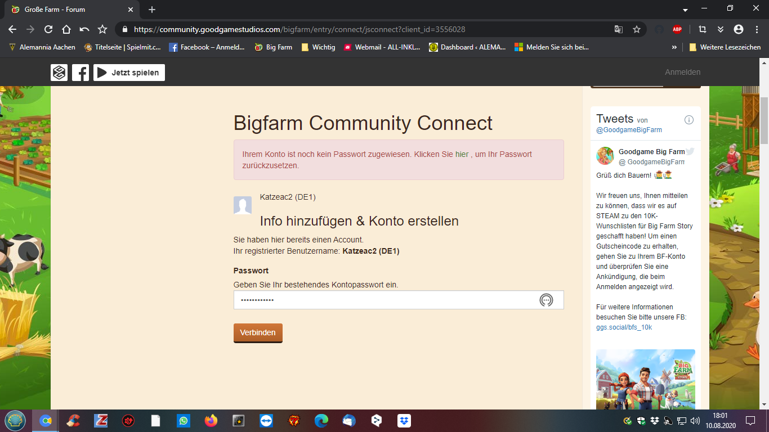
Task: Open the Alemannia Aachen bookmark
Action: click(42, 47)
